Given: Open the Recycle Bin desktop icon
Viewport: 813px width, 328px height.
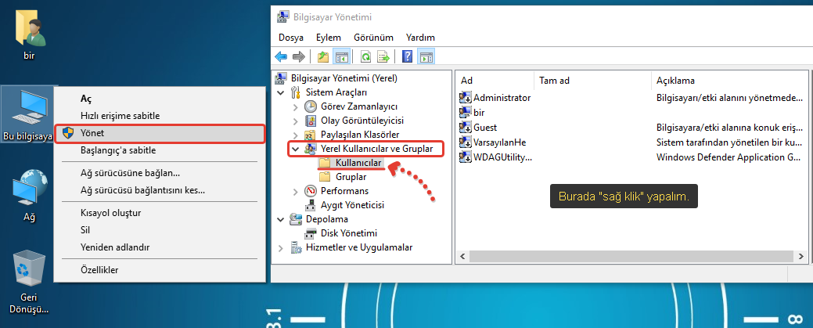Looking at the screenshot, I should 29,272.
